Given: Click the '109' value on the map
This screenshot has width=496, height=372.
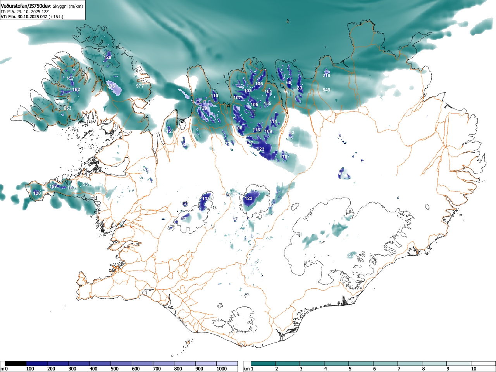Looking at the screenshot, I should point(268,131).
